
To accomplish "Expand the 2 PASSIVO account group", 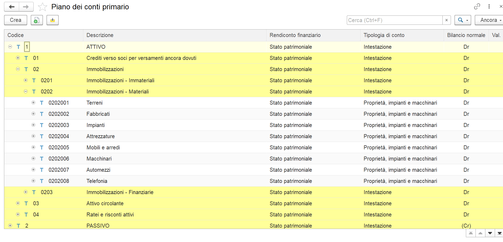I will 10,225.
